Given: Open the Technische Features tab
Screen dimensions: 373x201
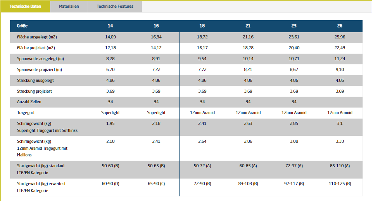Looking at the screenshot, I should click(115, 7).
